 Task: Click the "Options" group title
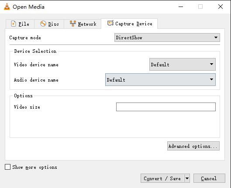[x=23, y=96]
